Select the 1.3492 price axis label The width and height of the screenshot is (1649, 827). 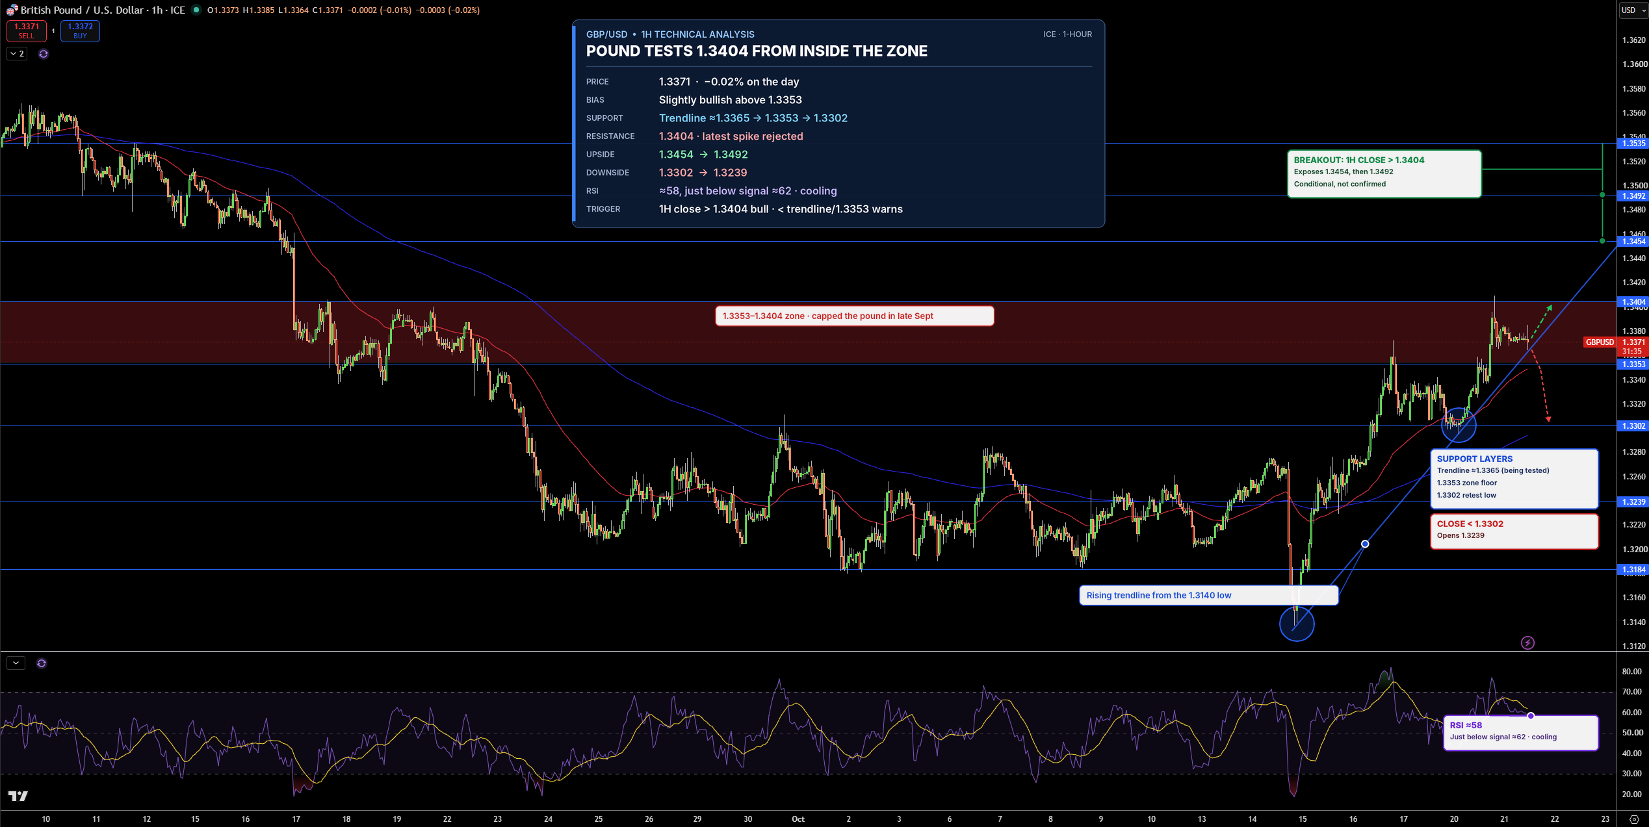tap(1632, 196)
